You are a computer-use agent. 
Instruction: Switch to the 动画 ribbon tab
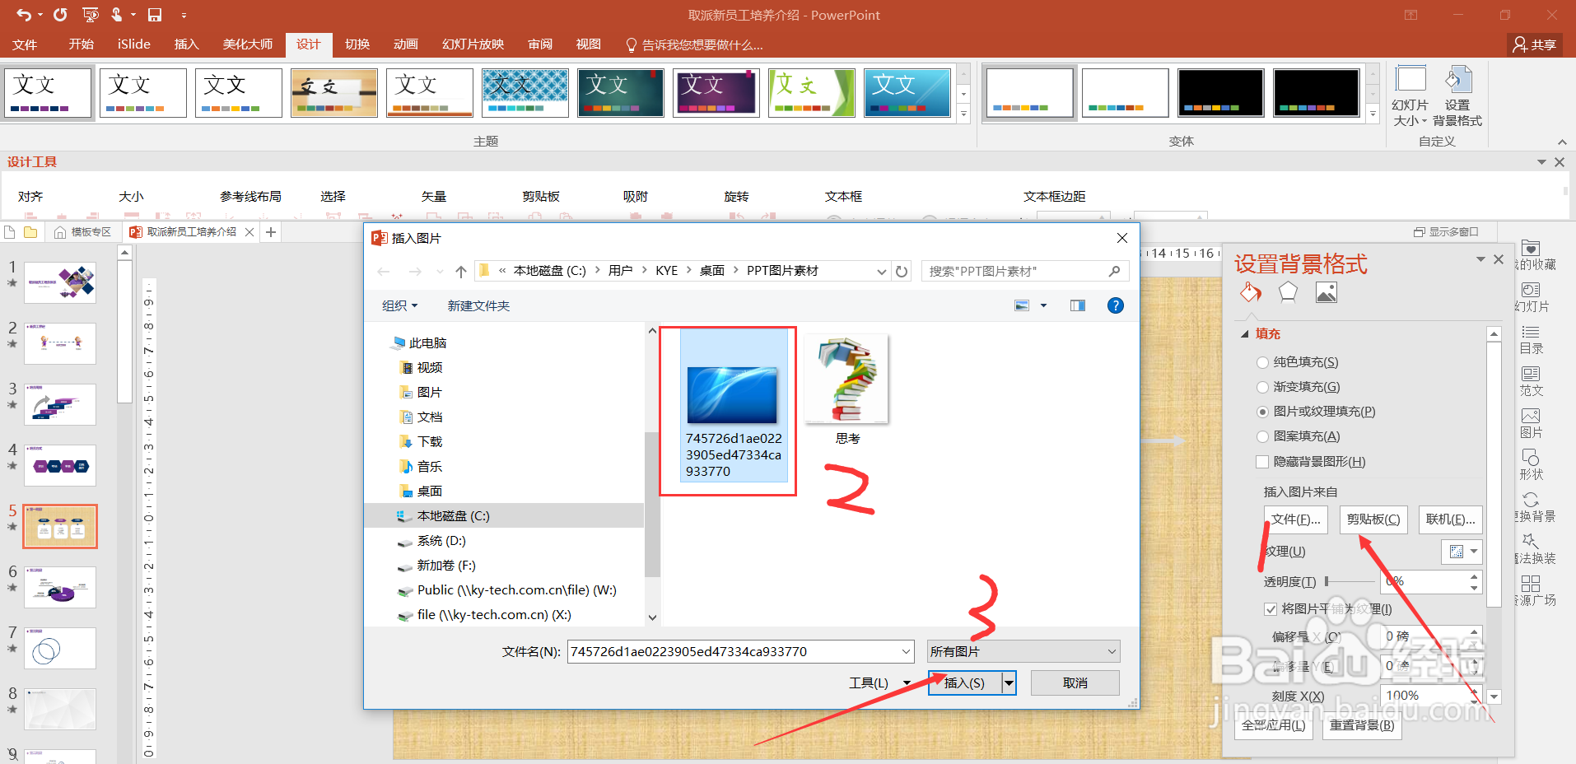tap(406, 44)
